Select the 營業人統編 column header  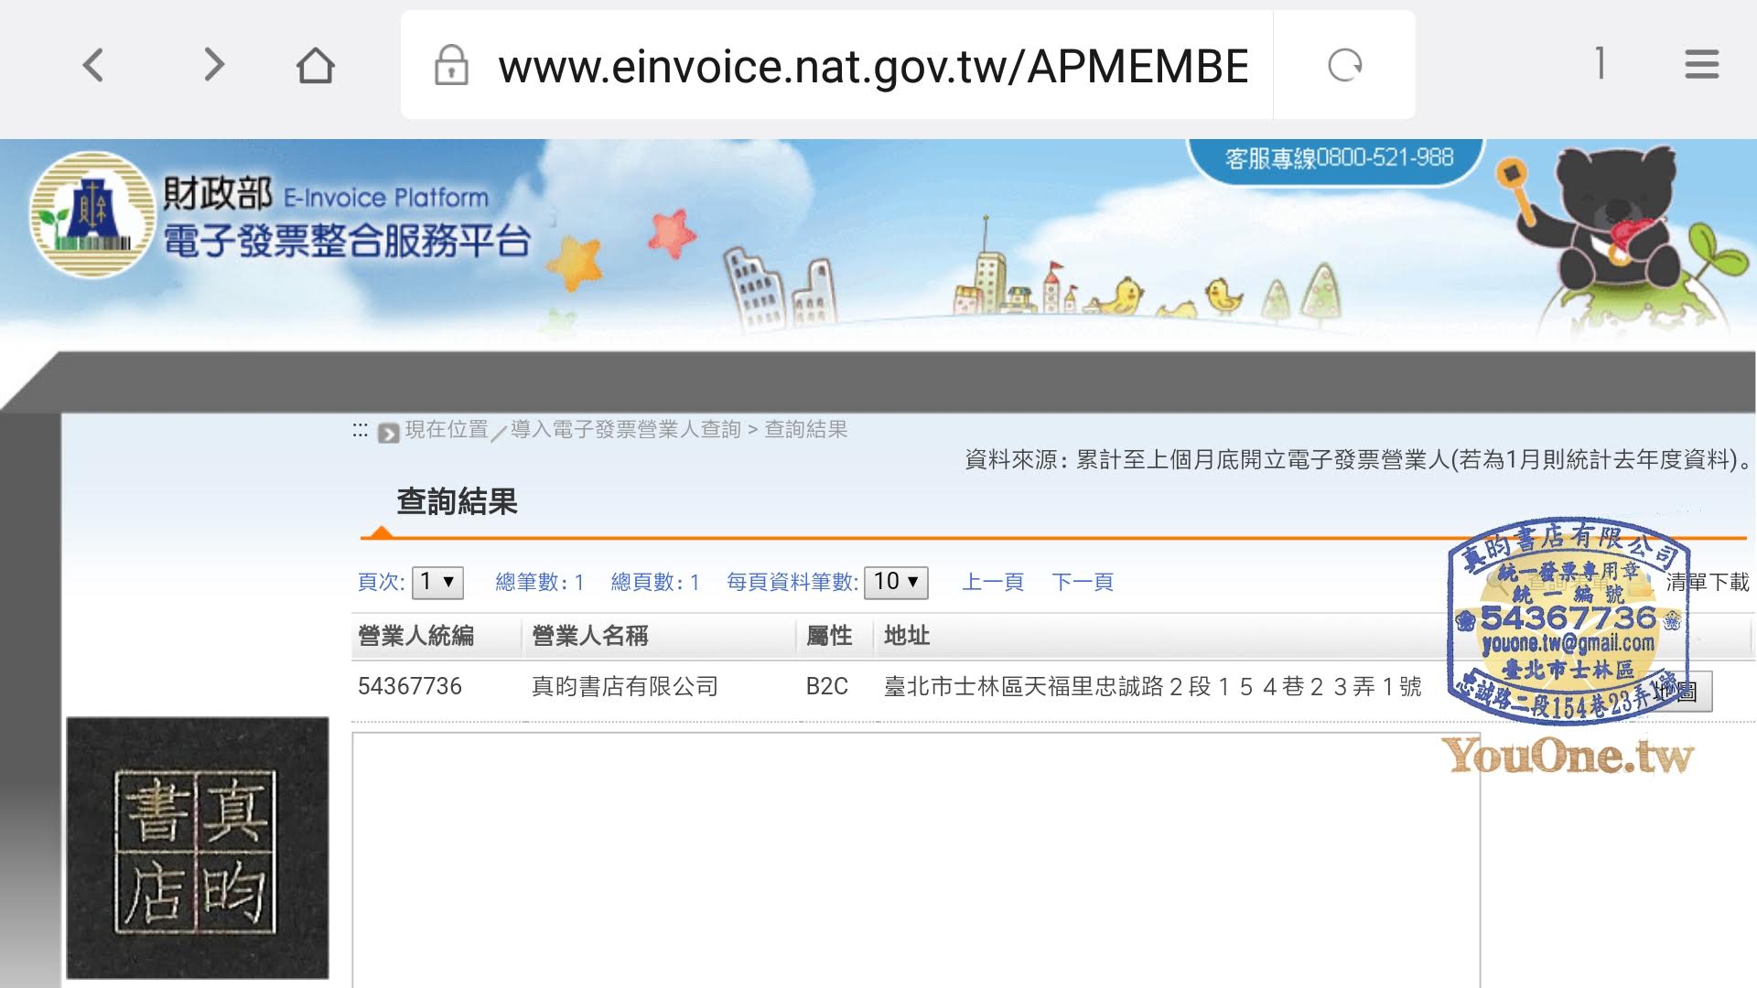416,636
